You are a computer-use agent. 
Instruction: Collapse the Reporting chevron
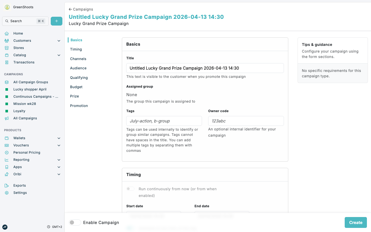59,160
